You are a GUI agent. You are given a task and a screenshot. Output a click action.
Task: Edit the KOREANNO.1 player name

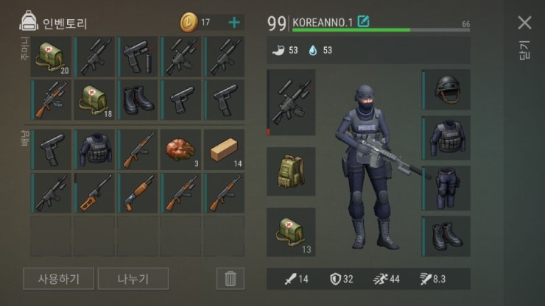coord(364,21)
